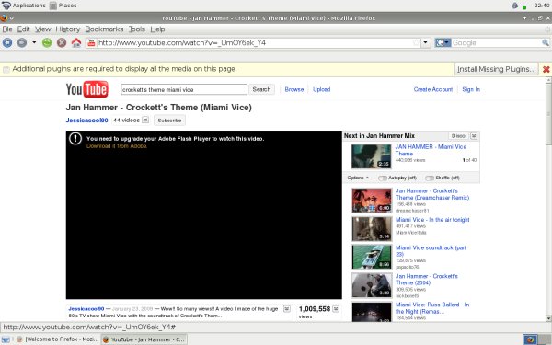This screenshot has height=345, width=552.
Task: Click the plugin icon on notification bar
Action: pyautogui.click(x=6, y=69)
